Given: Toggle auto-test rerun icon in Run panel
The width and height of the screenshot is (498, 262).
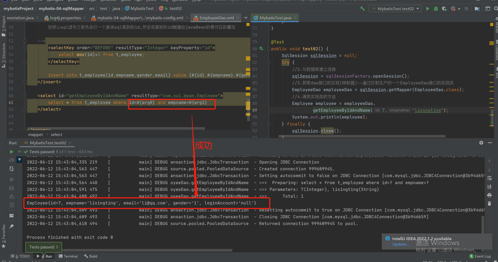Looking at the screenshot, I should pos(11,169).
